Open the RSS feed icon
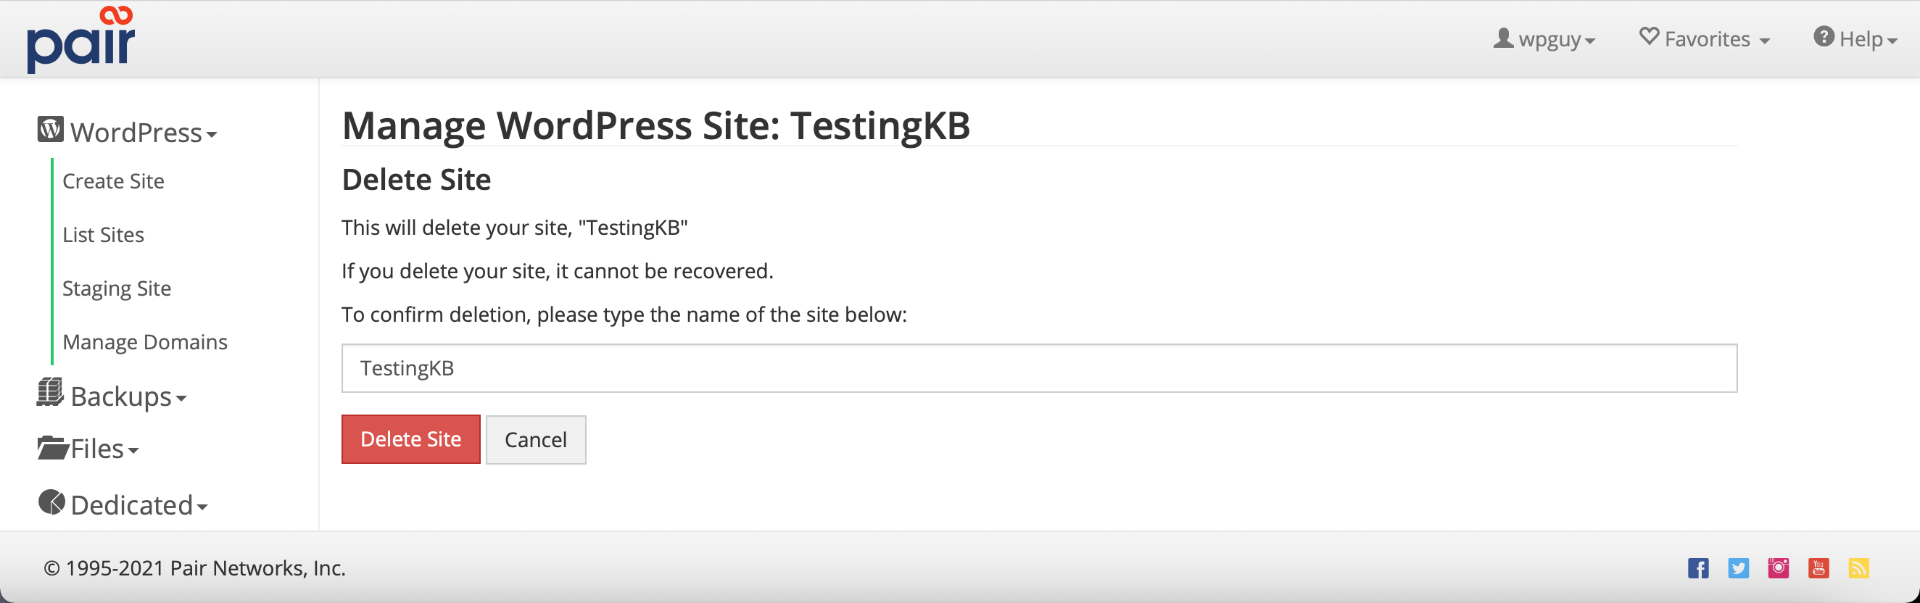Viewport: 1920px width, 603px height. (1859, 568)
